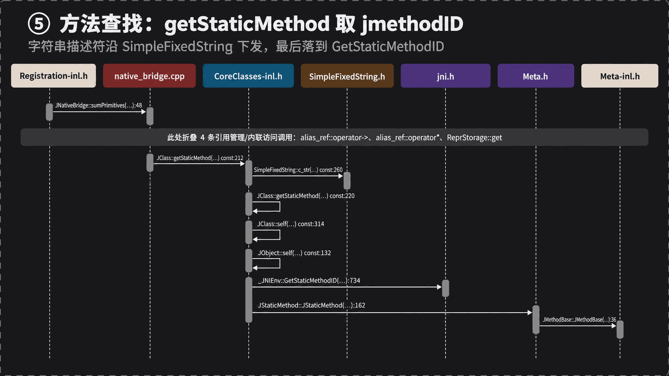669x376 pixels.
Task: Click the jni.h participant box
Action: coord(445,76)
